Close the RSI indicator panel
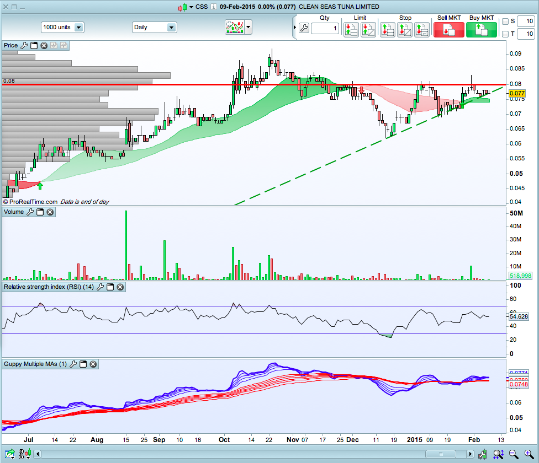Screen dimensions: 539x463 click(120, 287)
